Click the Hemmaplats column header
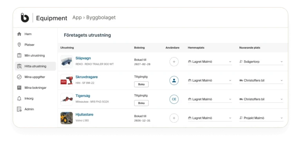This screenshot has width=301, height=146. coord(196,48)
